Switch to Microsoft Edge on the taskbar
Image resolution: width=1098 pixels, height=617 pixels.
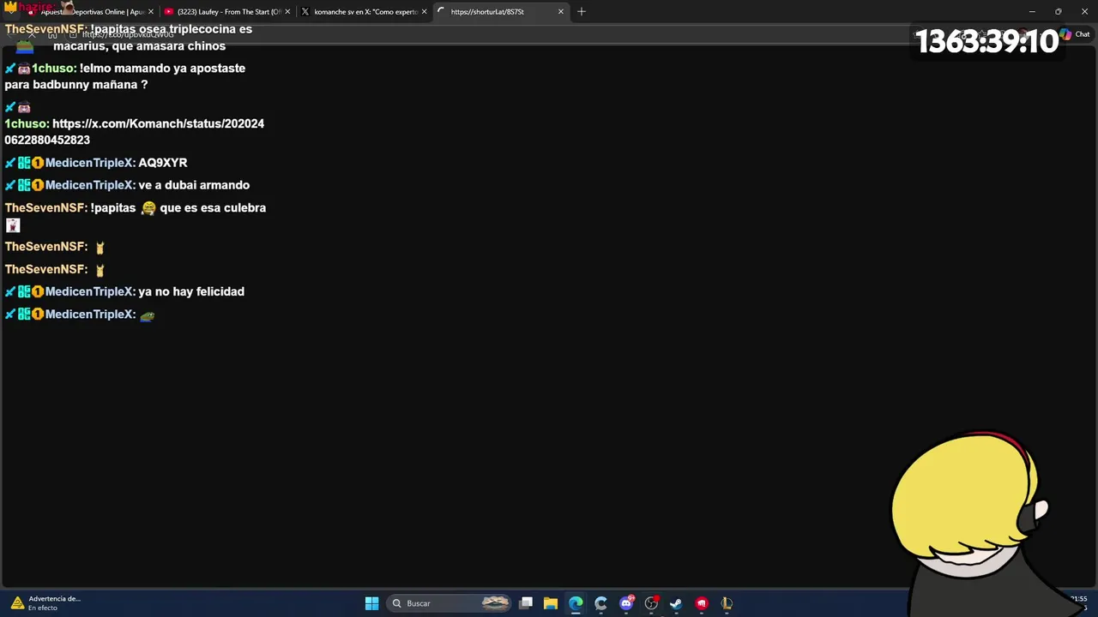point(576,603)
